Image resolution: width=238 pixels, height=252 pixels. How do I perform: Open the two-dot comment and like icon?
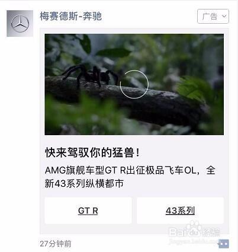click(224, 244)
